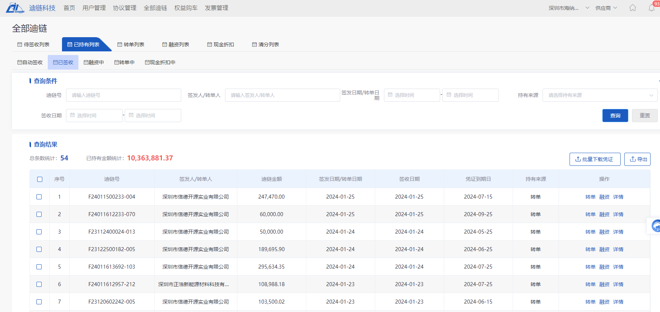This screenshot has height=312, width=660.
Task: Click the 导出 export button
Action: click(x=637, y=159)
